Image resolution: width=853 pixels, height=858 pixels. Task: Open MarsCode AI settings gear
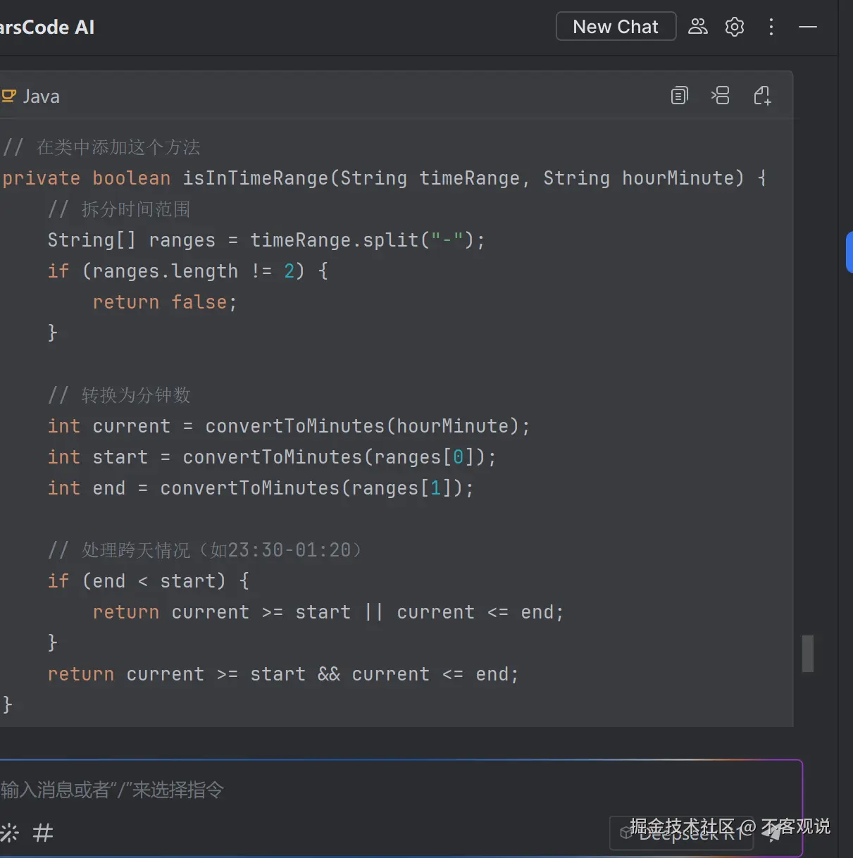735,27
